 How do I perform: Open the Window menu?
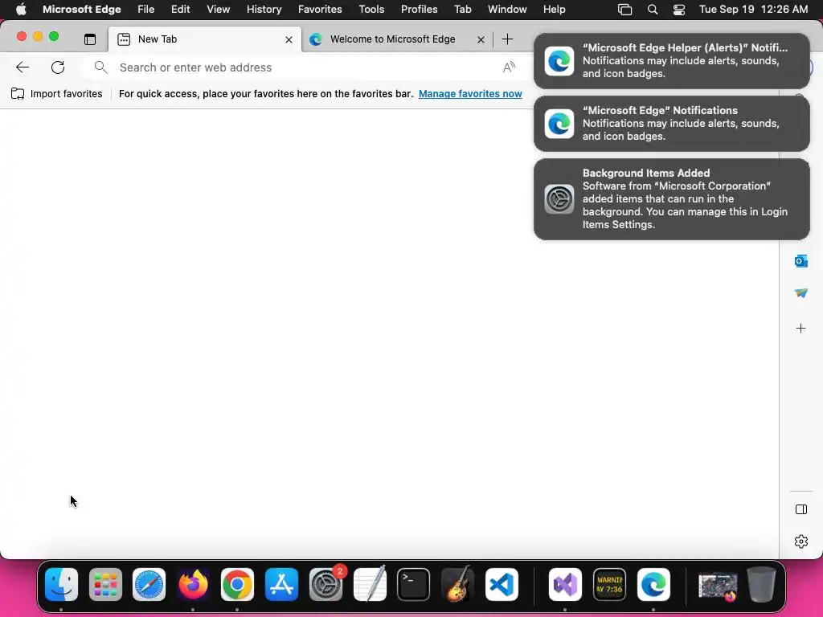tap(507, 10)
